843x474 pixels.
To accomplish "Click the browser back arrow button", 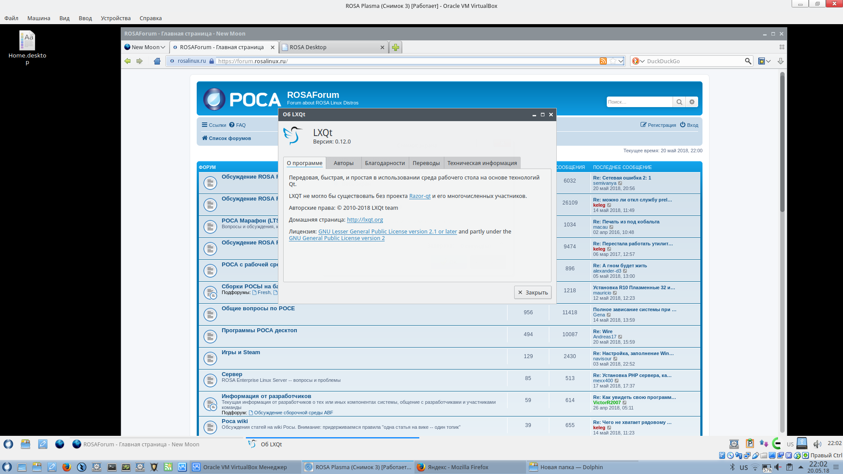I will (x=127, y=61).
